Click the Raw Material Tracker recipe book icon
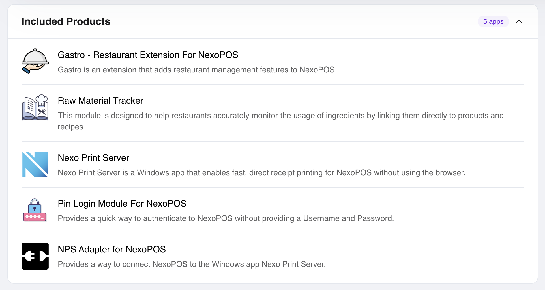Viewport: 545px width, 290px height. (35, 107)
